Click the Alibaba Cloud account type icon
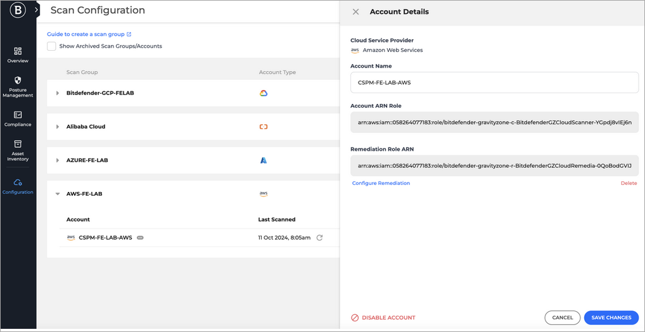645x332 pixels. pos(264,127)
